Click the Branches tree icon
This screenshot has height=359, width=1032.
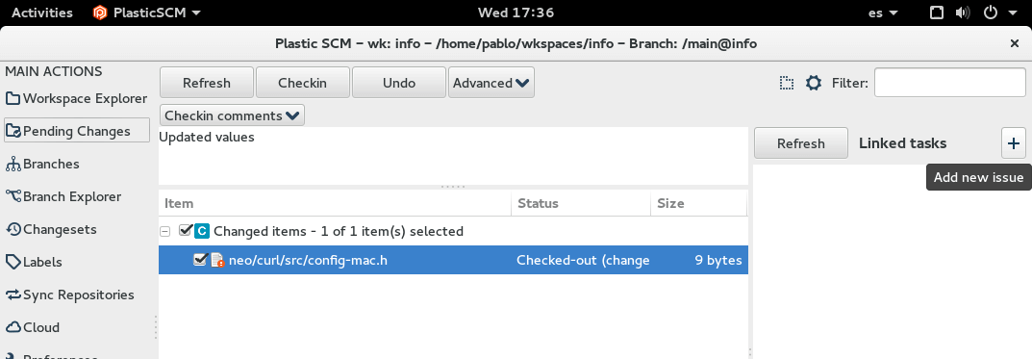pyautogui.click(x=13, y=164)
